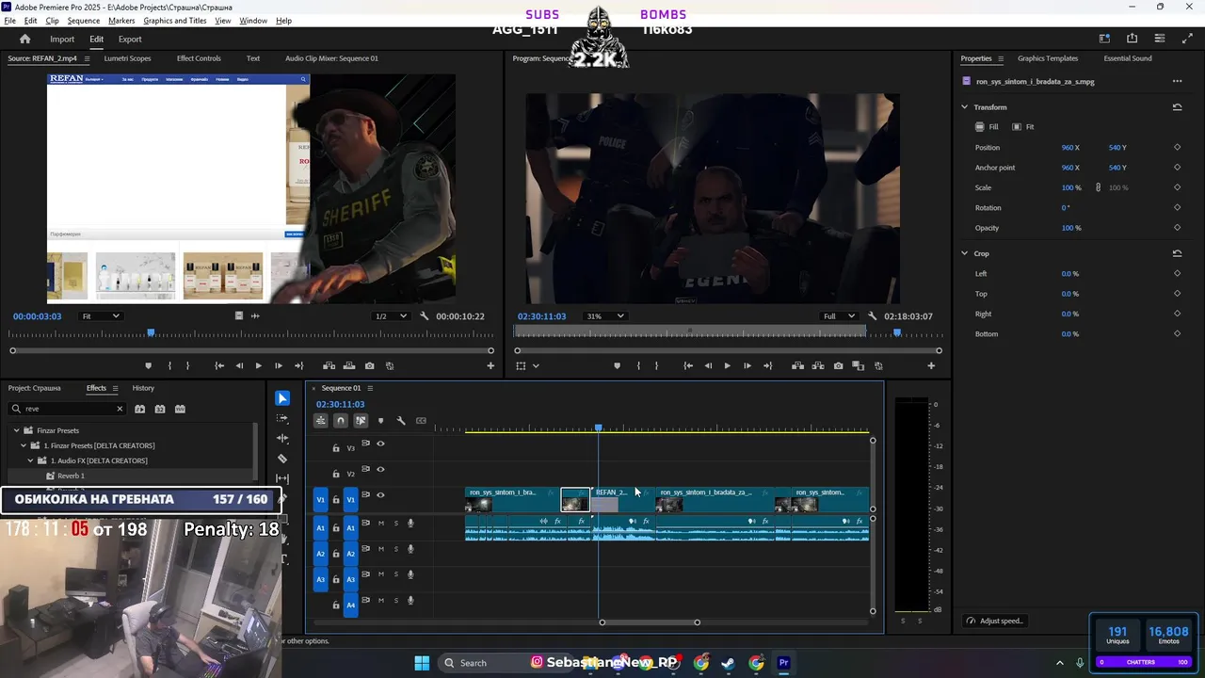1205x678 pixels.
Task: Toggle snap in timeline magnet icon
Action: (341, 421)
